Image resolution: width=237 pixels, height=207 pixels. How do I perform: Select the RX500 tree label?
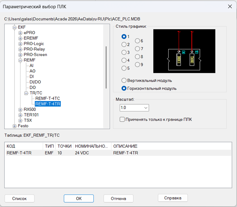click(30, 110)
